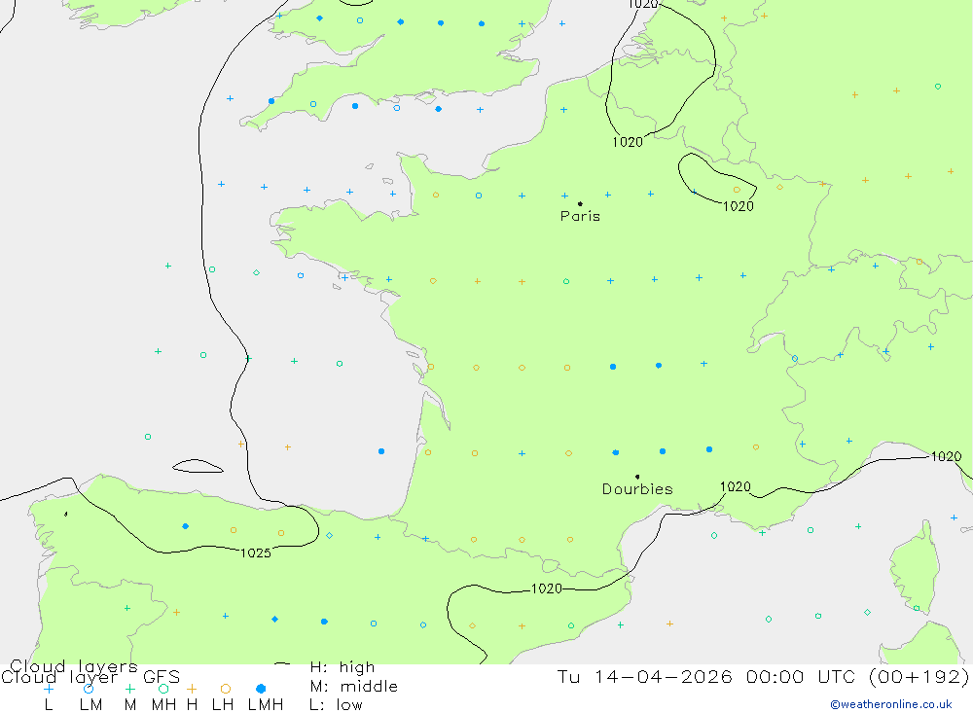The height and width of the screenshot is (713, 973).
Task: Click the orange circle LH legend symbol
Action: (226, 689)
